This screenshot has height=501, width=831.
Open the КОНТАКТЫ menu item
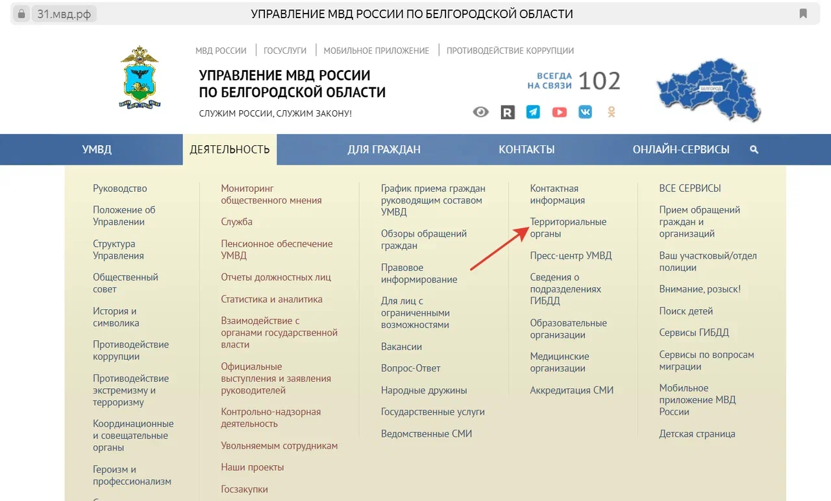click(527, 150)
